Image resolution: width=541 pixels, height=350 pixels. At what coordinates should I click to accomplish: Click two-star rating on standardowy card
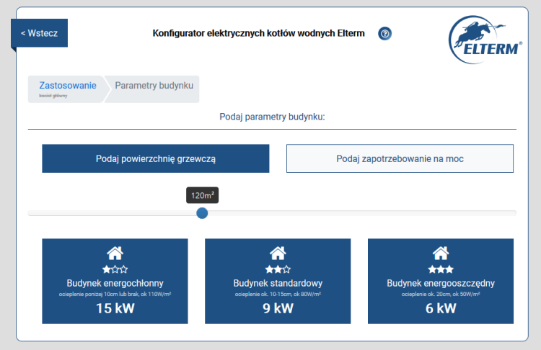[x=278, y=269]
